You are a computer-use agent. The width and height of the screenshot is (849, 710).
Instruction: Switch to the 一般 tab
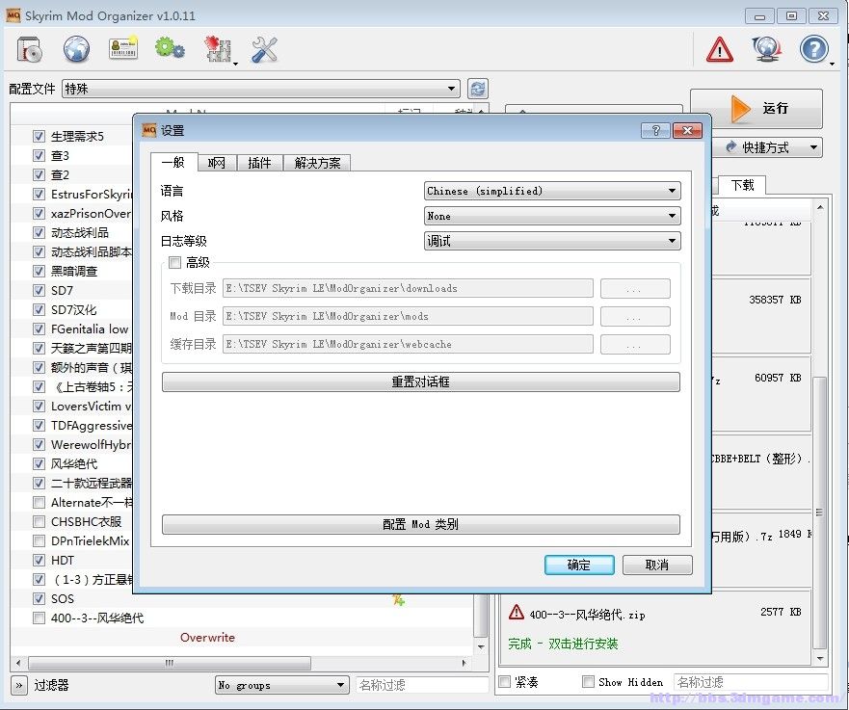(173, 161)
